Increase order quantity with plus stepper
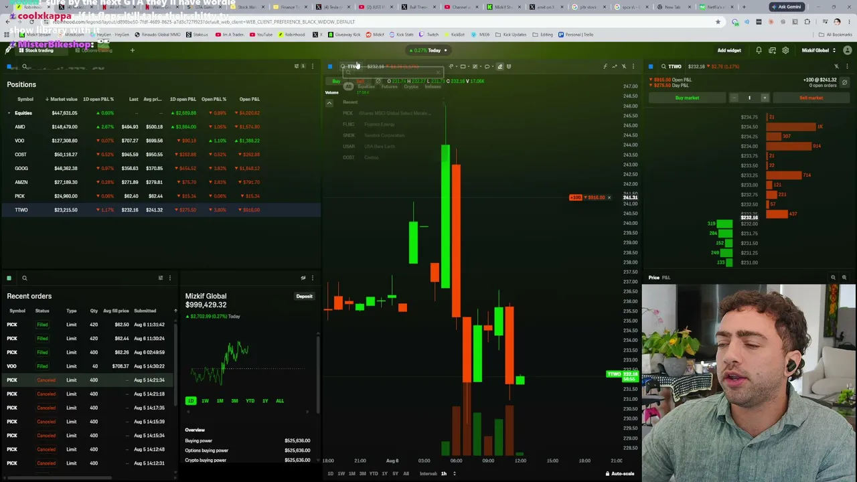The image size is (857, 482). (x=765, y=98)
